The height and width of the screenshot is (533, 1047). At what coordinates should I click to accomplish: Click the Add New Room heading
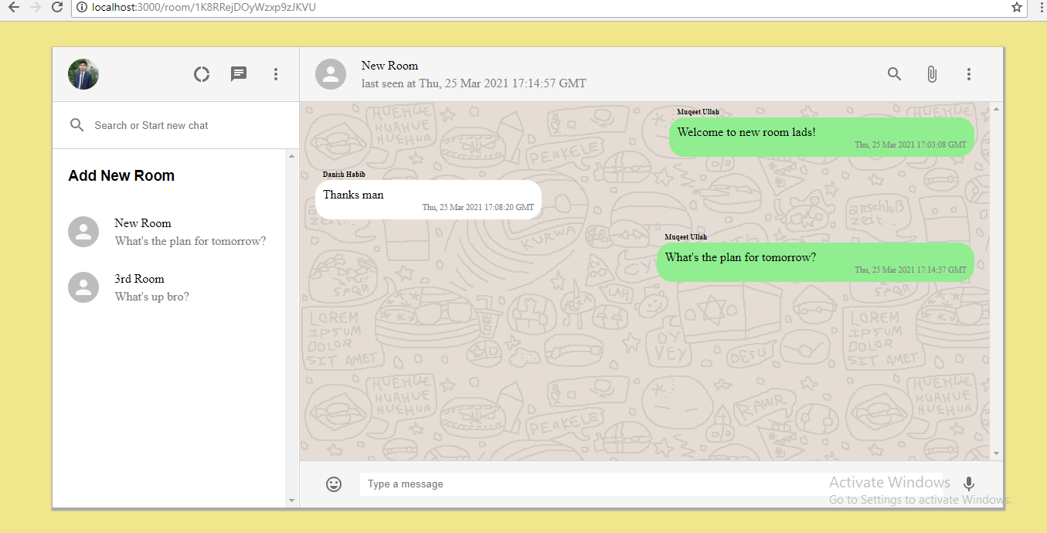121,175
